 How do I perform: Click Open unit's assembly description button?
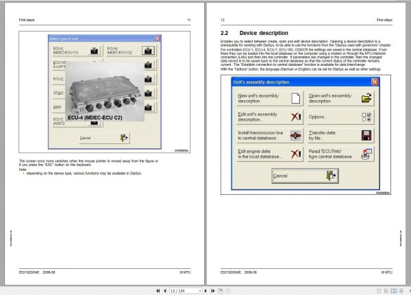pos(340,98)
